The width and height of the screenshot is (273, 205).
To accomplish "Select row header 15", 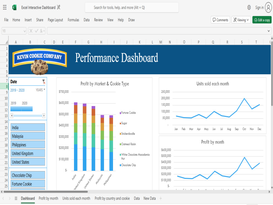I will click(x=4, y=127).
